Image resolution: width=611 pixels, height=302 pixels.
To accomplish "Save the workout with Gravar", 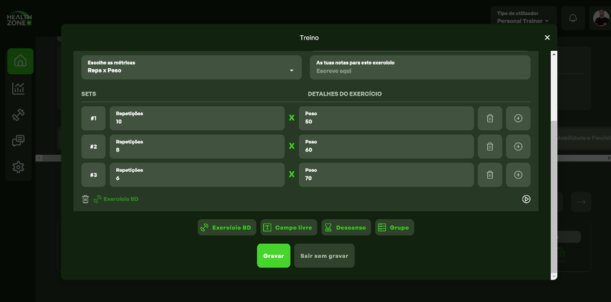I will point(274,256).
